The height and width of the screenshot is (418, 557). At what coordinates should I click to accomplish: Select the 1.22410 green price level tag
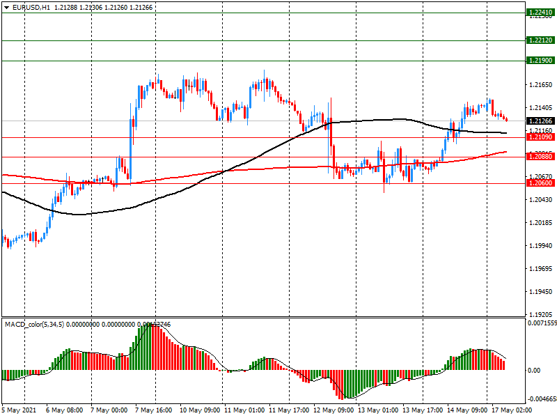point(540,13)
